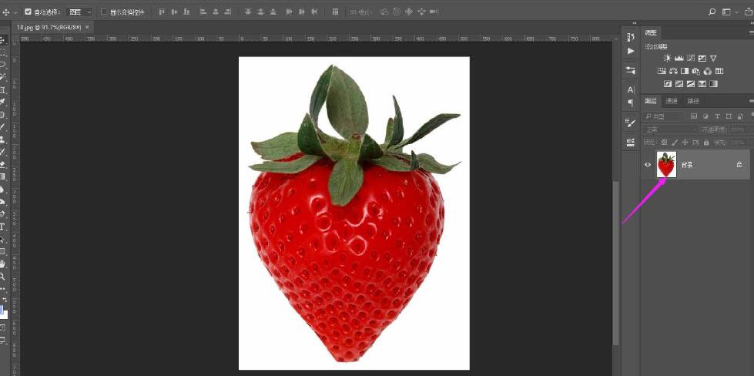Select the Type tool in the toolbar
The width and height of the screenshot is (754, 376).
(3, 227)
